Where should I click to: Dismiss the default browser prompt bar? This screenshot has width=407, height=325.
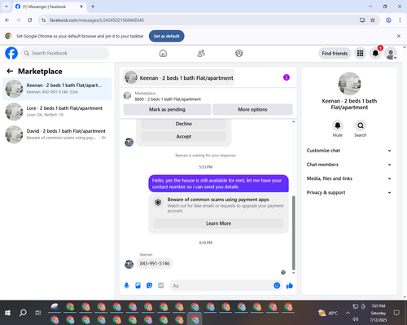[399, 36]
